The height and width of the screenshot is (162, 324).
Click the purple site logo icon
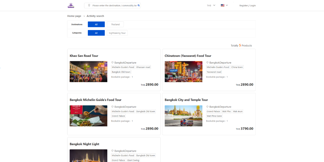pos(71,5)
